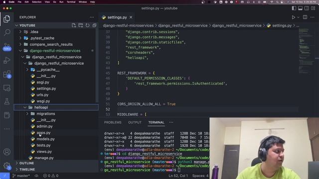Open the OUTPUT panel tab
This screenshot has height=179, width=319.
(x=135, y=122)
